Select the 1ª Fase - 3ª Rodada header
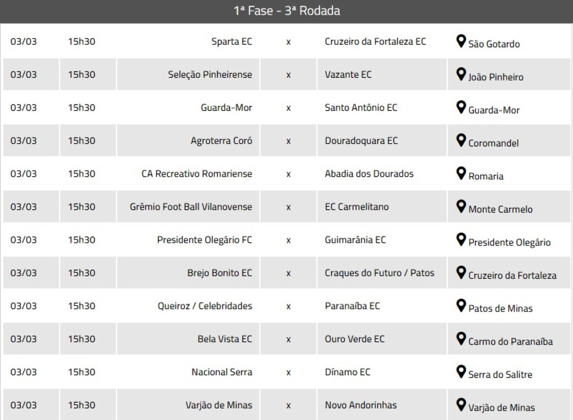This screenshot has width=573, height=420. click(x=286, y=11)
